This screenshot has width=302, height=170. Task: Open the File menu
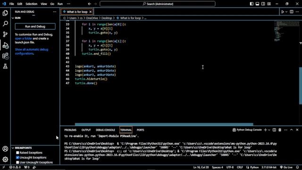tap(11, 4)
